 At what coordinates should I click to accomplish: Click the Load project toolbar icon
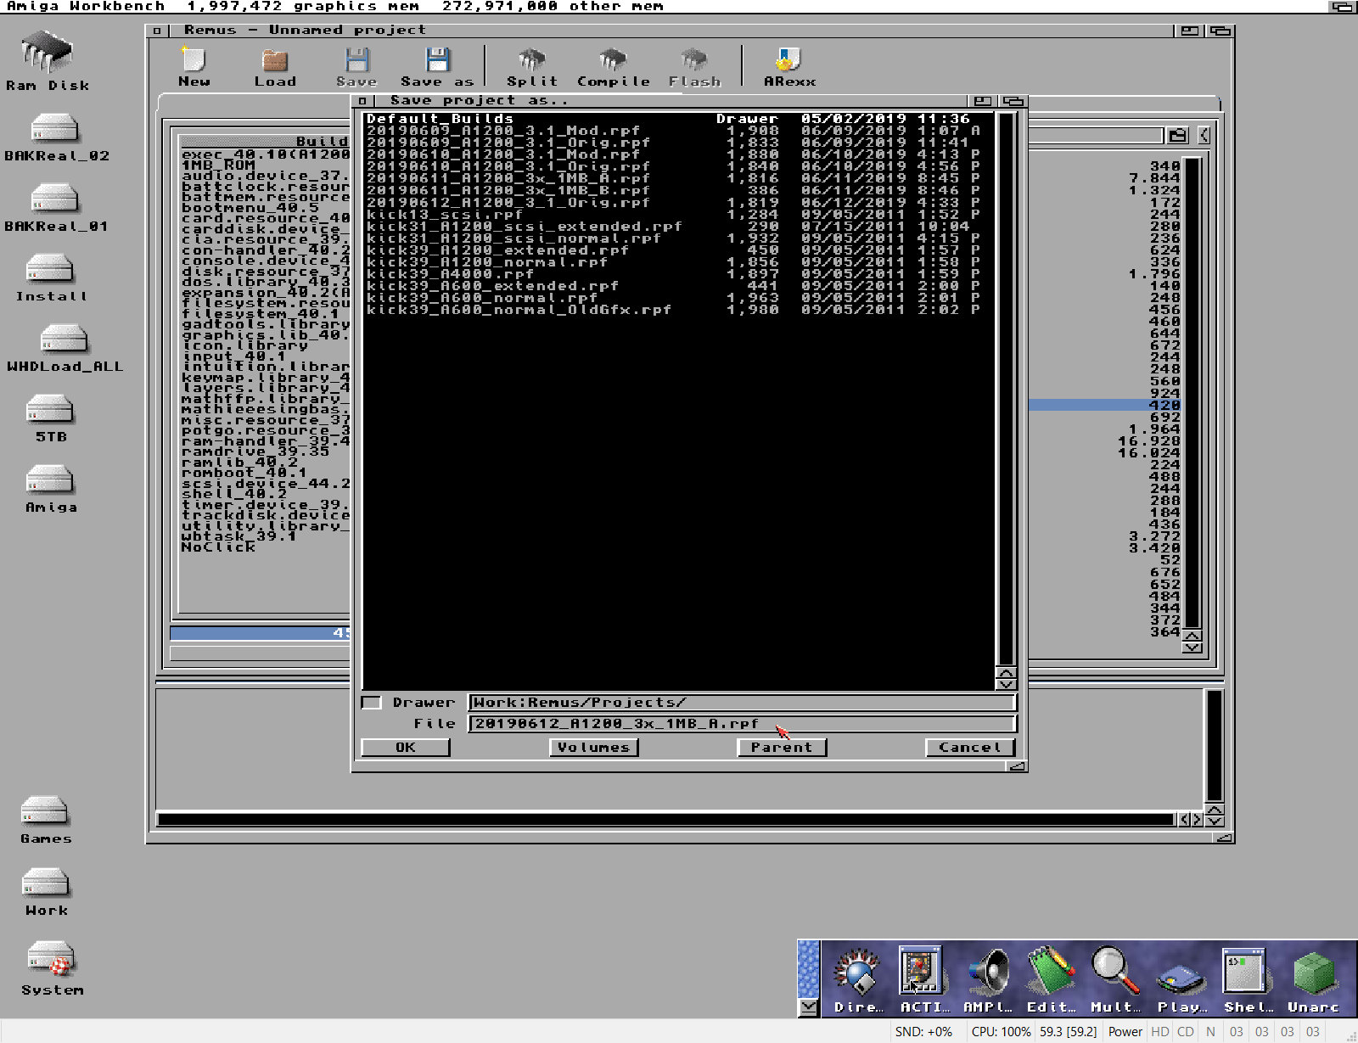(275, 67)
